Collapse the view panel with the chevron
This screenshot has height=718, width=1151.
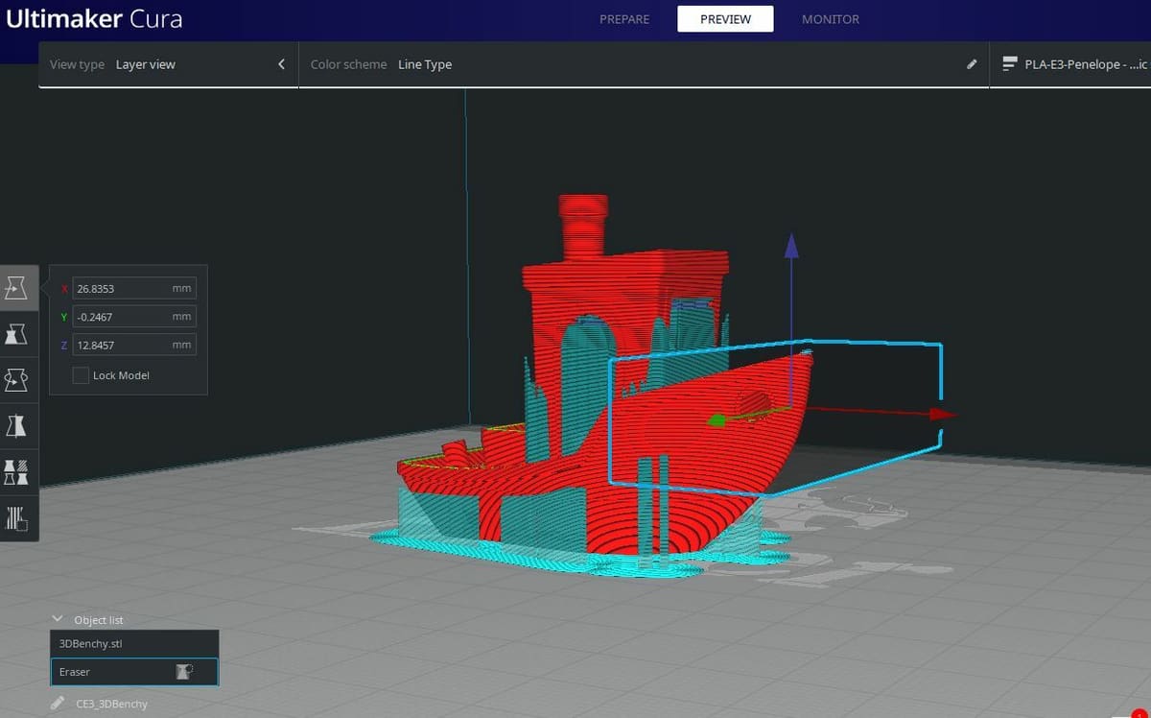pyautogui.click(x=281, y=64)
